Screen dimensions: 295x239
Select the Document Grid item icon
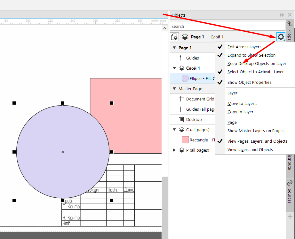click(x=181, y=99)
